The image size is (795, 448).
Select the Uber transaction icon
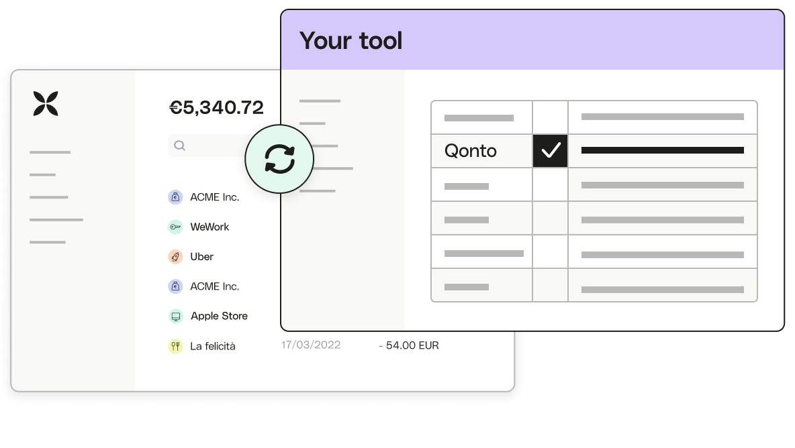(175, 257)
